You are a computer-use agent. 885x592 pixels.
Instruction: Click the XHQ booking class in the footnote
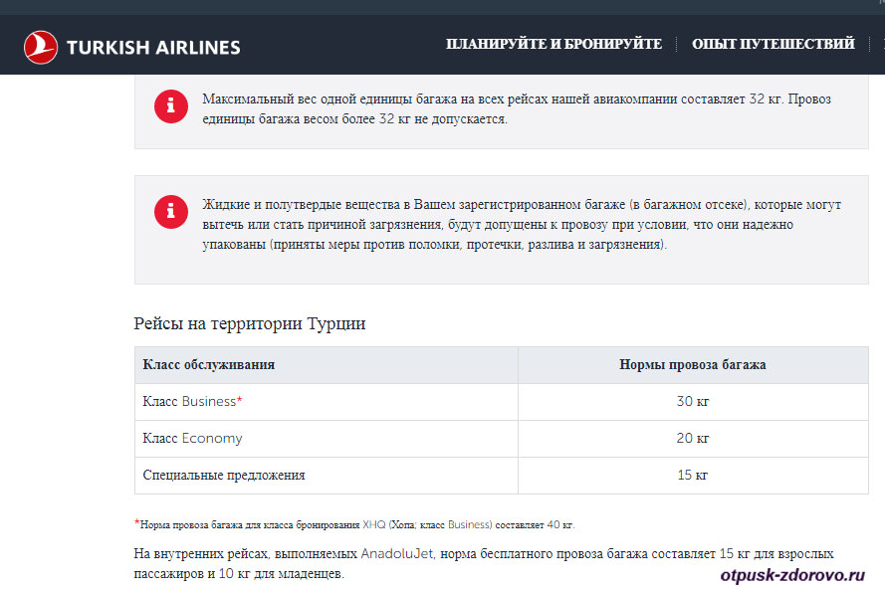point(371,524)
